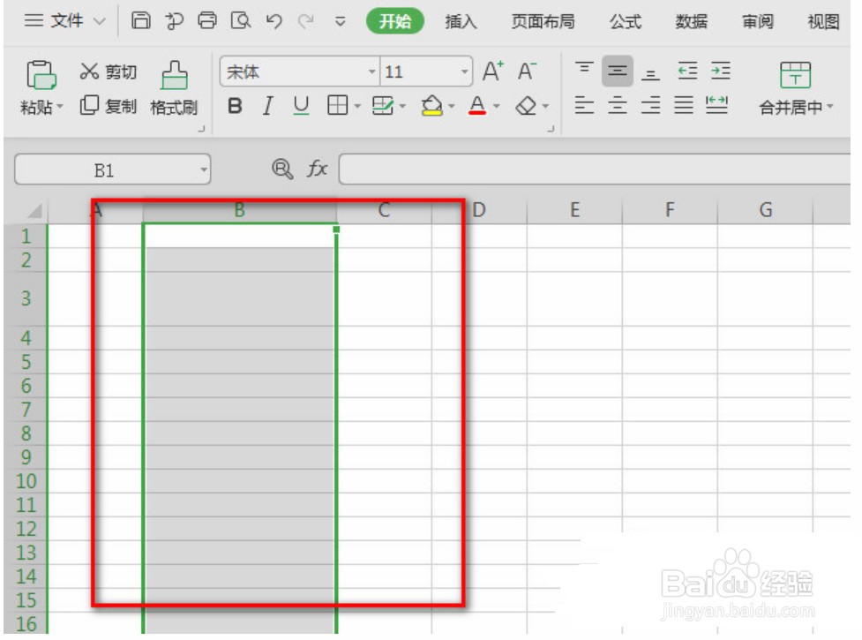Click inside the formula bar
The width and height of the screenshot is (862, 640).
[573, 169]
